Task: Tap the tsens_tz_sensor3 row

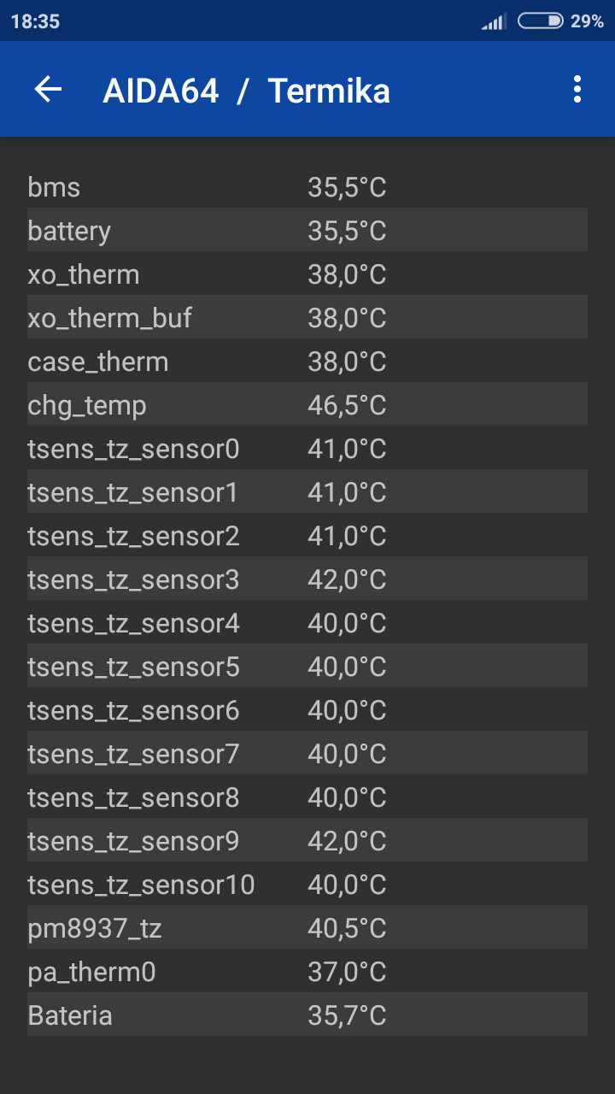Action: coord(307,579)
